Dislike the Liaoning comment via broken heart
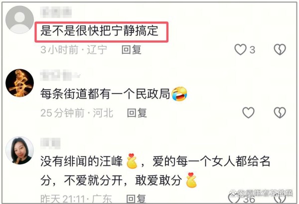 [280, 50]
